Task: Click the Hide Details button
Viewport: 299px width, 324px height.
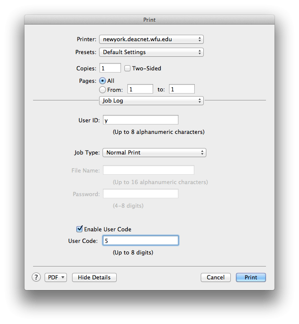Action: point(94,277)
